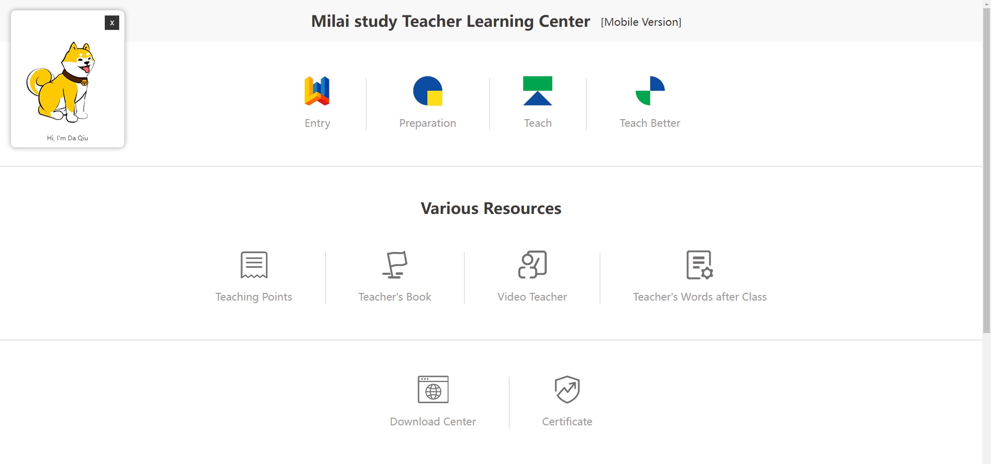
Task: Click the Teacher's Book icon
Action: coord(395,265)
